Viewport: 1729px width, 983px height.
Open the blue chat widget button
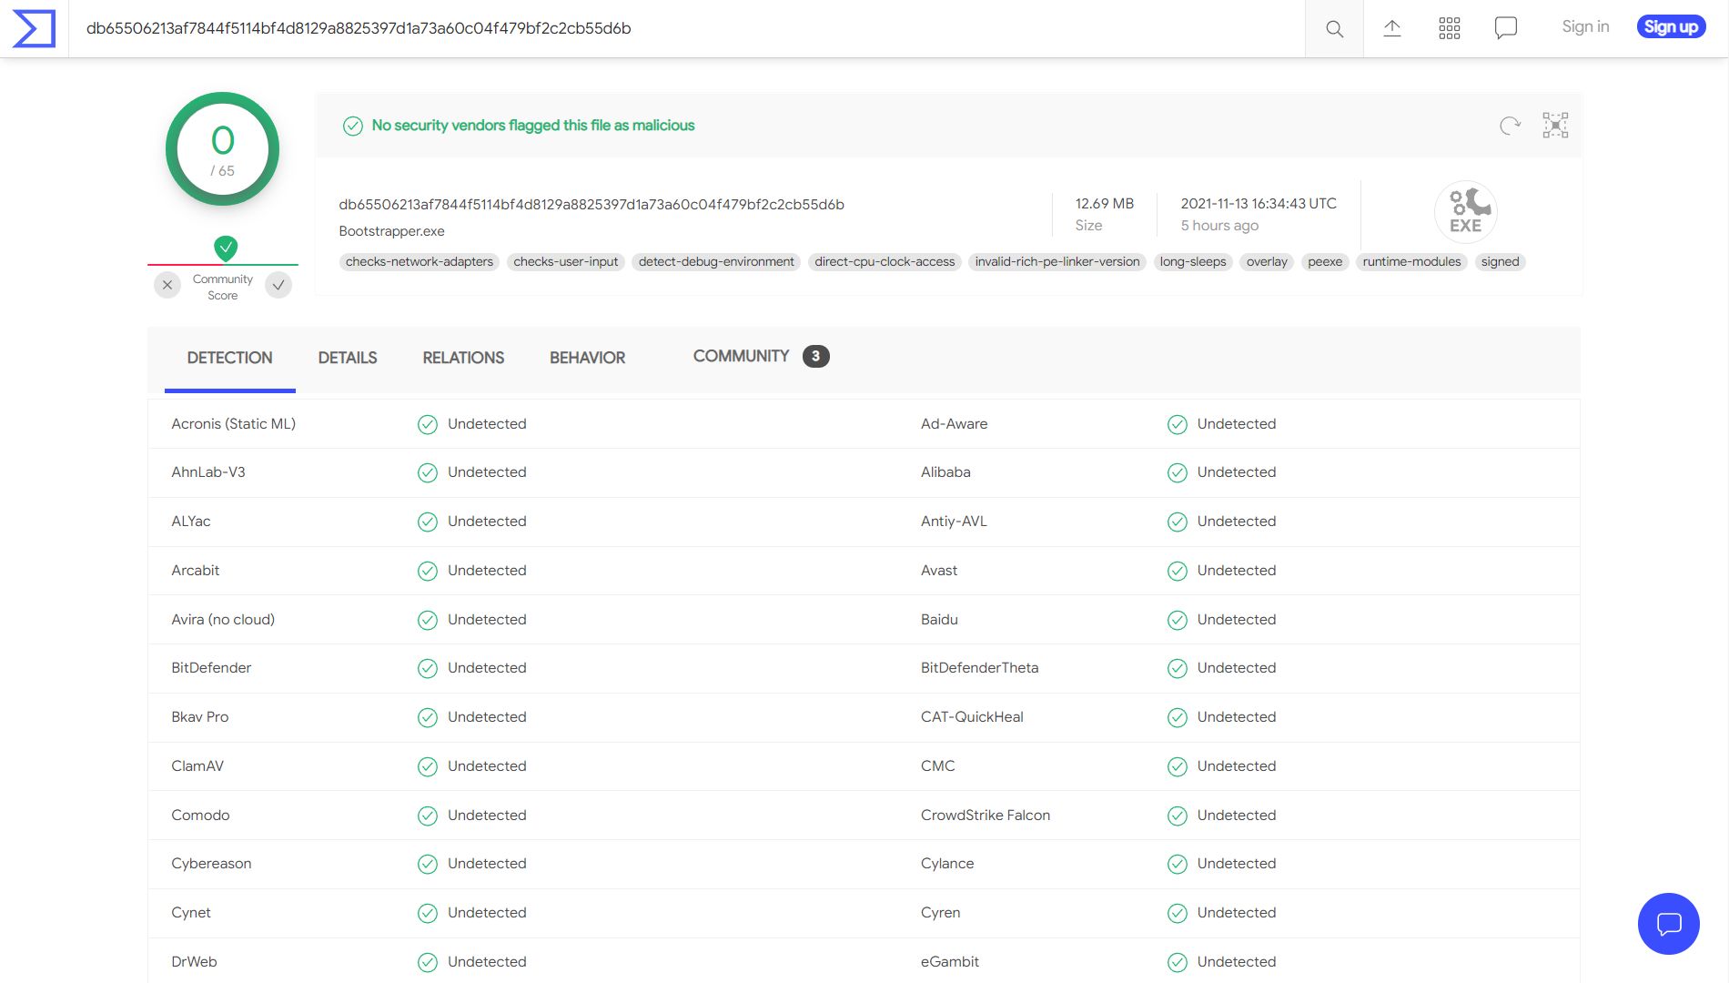click(1668, 924)
